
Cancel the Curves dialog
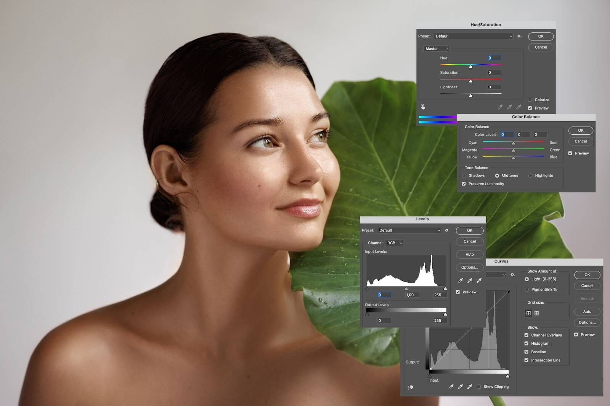coord(587,285)
